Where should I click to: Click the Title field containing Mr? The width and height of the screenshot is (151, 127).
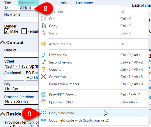tap(11, 8)
